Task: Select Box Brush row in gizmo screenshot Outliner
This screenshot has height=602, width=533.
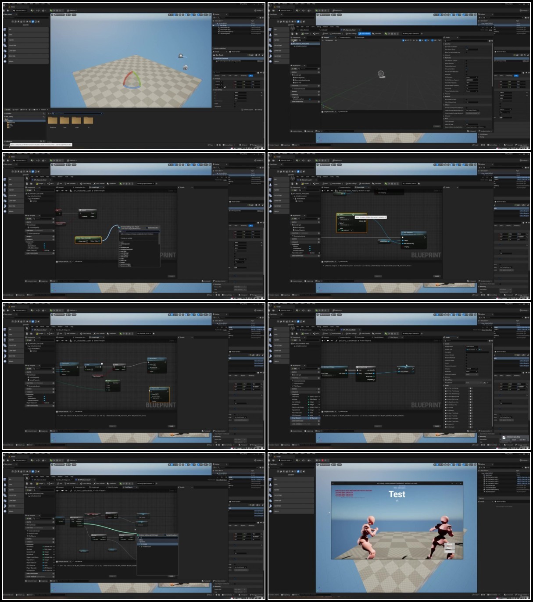Action: [238, 25]
